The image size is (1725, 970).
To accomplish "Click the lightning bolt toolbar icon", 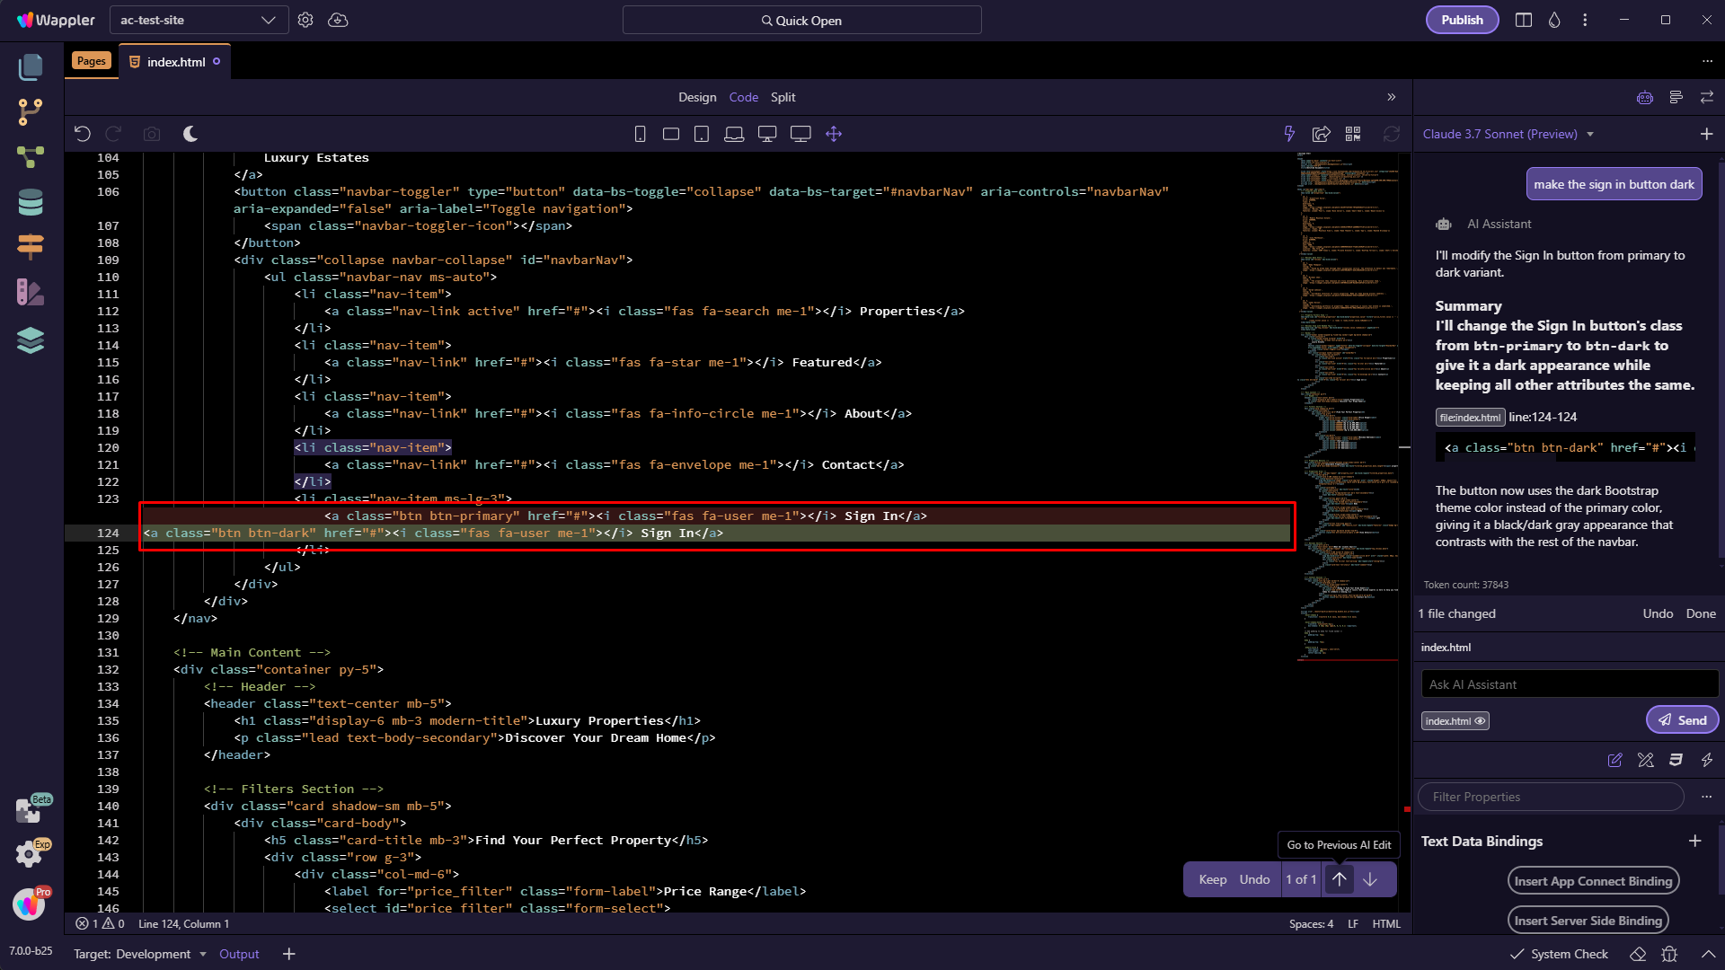I will coord(1289,134).
